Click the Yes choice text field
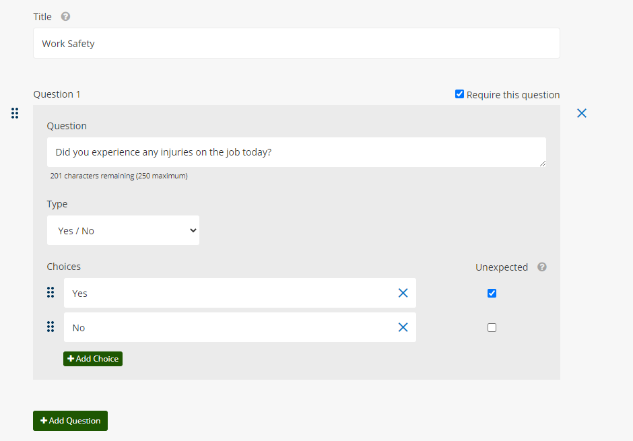The image size is (633, 441). click(x=229, y=294)
